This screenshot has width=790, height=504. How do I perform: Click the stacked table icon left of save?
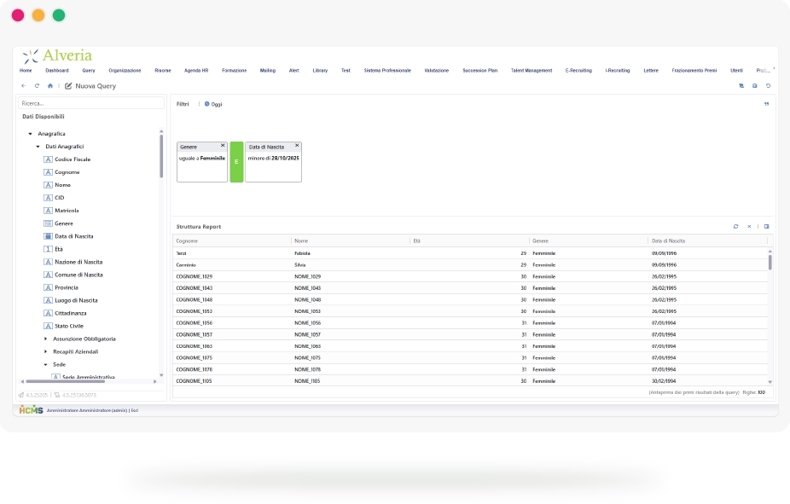(741, 86)
